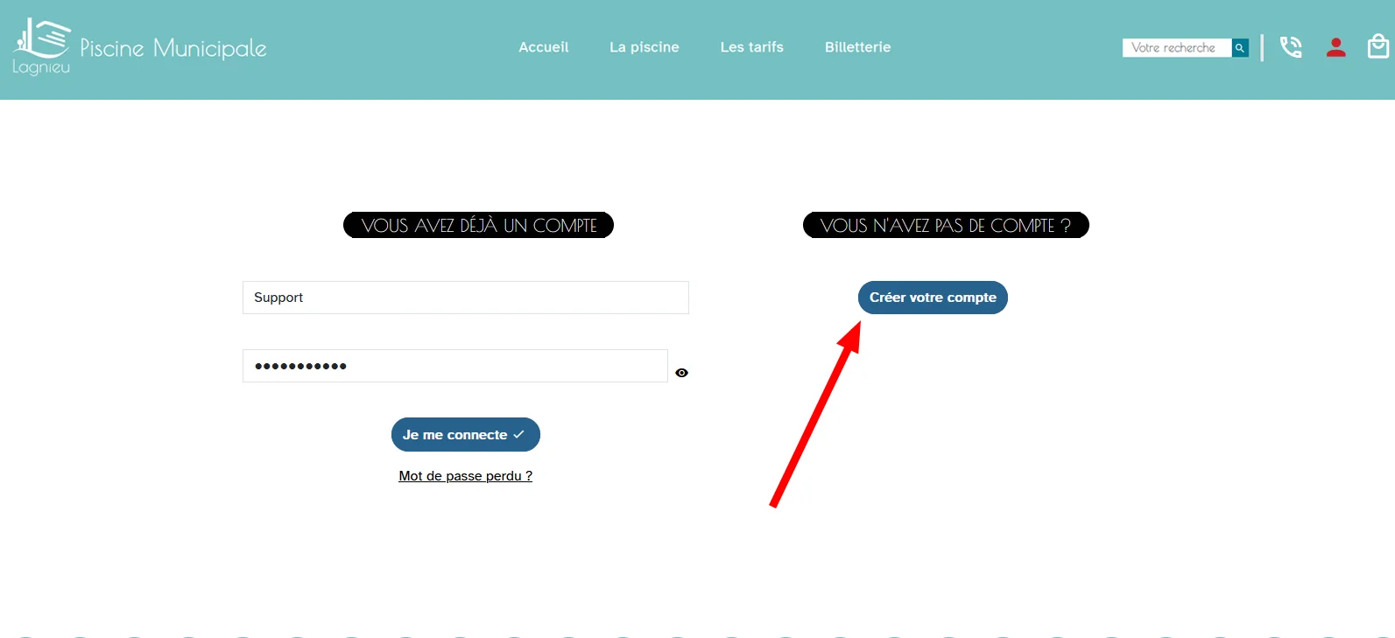Viewport: 1395px width, 638px height.
Task: Click the magnifying glass search icon
Action: (x=1240, y=48)
